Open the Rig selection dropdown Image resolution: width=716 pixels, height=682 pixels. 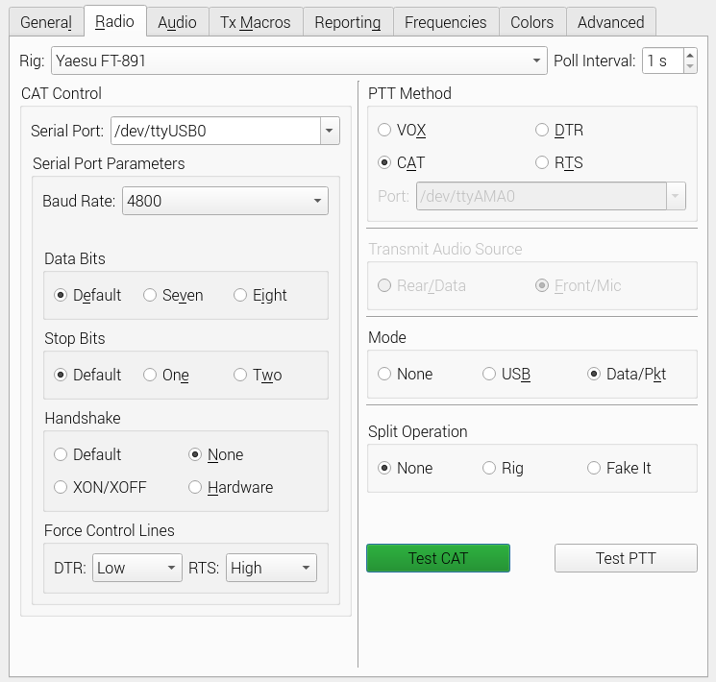pos(299,61)
